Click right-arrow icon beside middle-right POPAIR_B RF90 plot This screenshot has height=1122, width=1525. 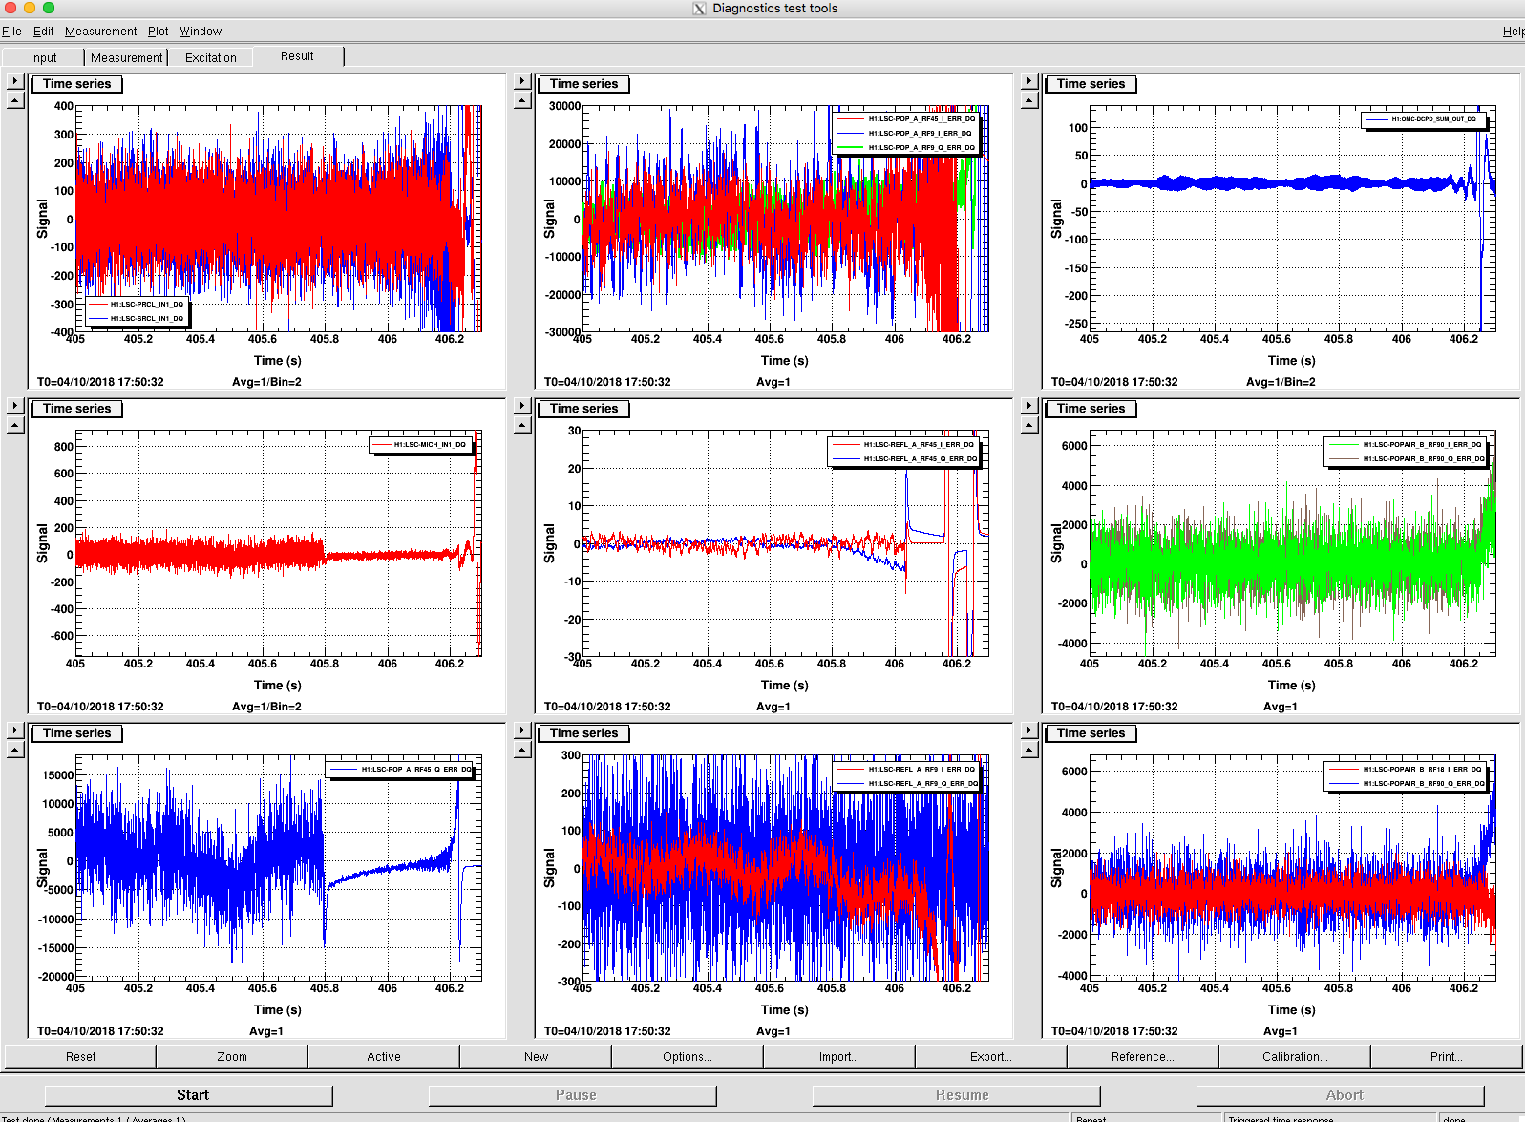coord(1029,406)
